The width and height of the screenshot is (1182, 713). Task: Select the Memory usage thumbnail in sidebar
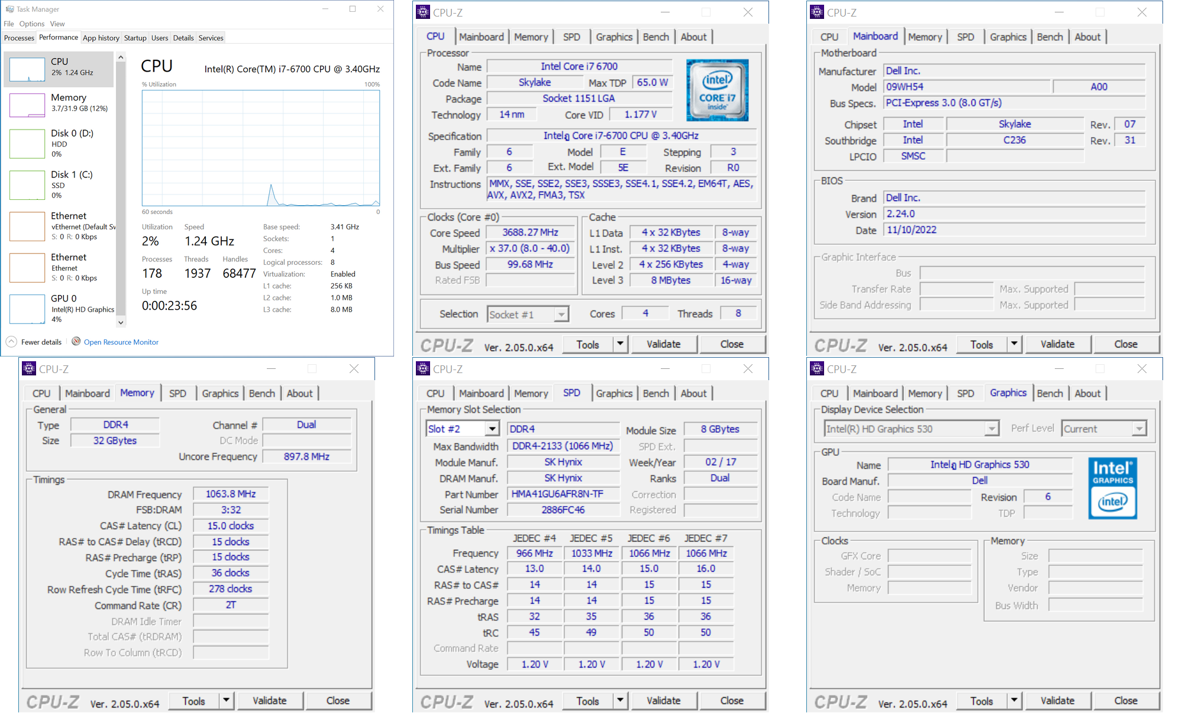point(27,105)
